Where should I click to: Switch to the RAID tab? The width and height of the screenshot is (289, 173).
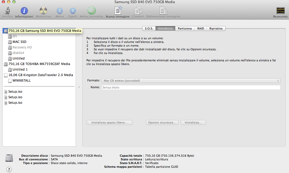[x=200, y=28]
